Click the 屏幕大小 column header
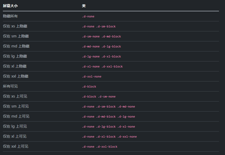 [10, 6]
